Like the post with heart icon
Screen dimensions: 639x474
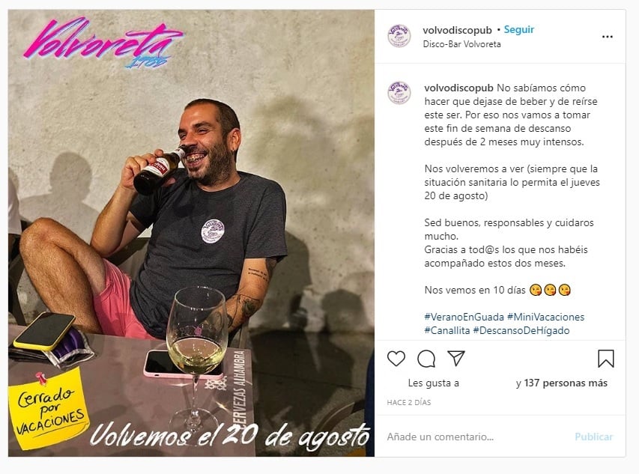(396, 359)
